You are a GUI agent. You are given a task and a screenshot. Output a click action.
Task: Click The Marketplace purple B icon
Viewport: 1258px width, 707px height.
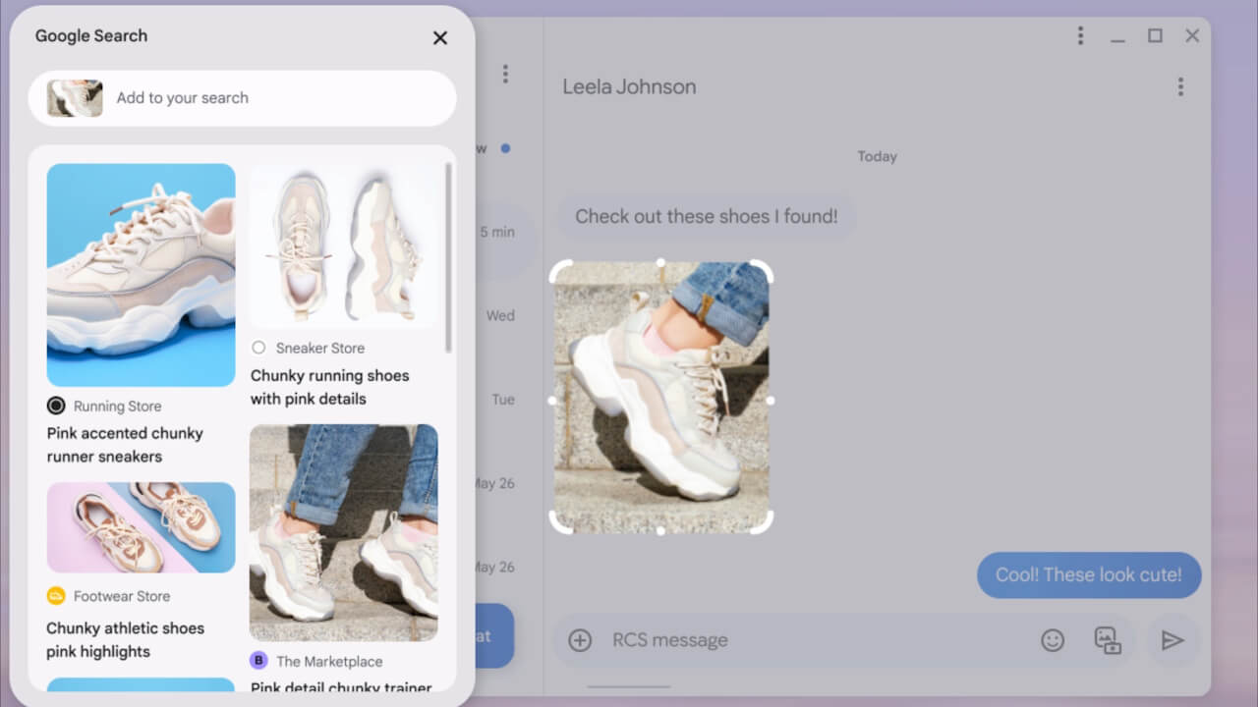click(x=258, y=661)
